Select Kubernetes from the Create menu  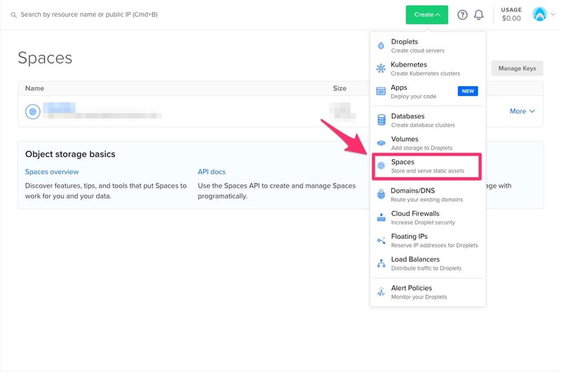428,69
